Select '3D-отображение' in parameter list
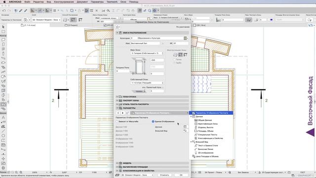The image size is (316, 178). click(x=205, y=153)
